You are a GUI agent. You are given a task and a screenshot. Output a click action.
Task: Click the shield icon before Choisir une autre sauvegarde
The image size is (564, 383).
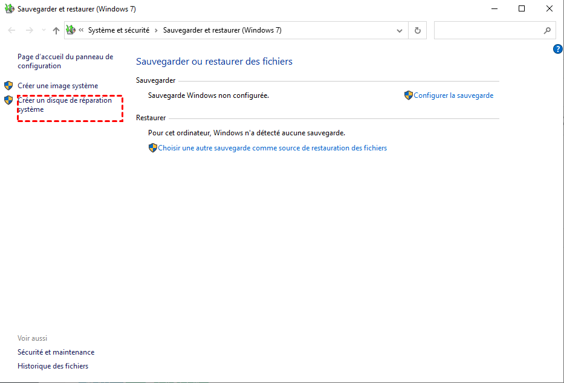tap(153, 147)
